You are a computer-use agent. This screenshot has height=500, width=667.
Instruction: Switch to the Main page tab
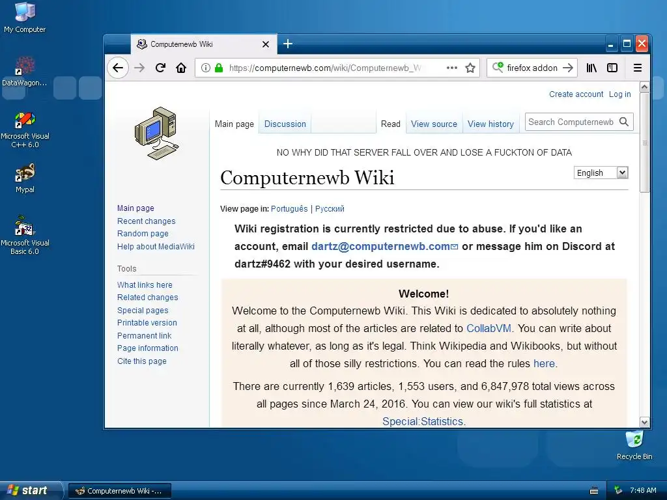click(234, 124)
